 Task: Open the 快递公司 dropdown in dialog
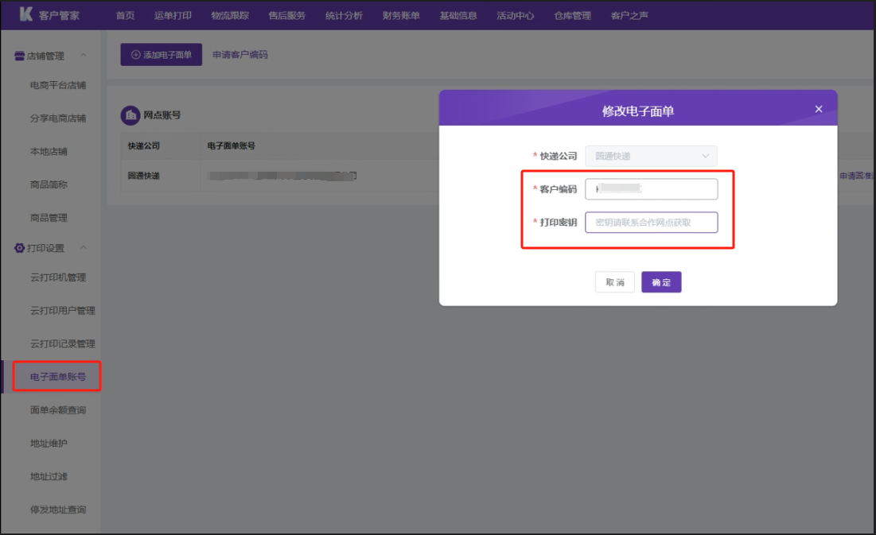[x=651, y=156]
